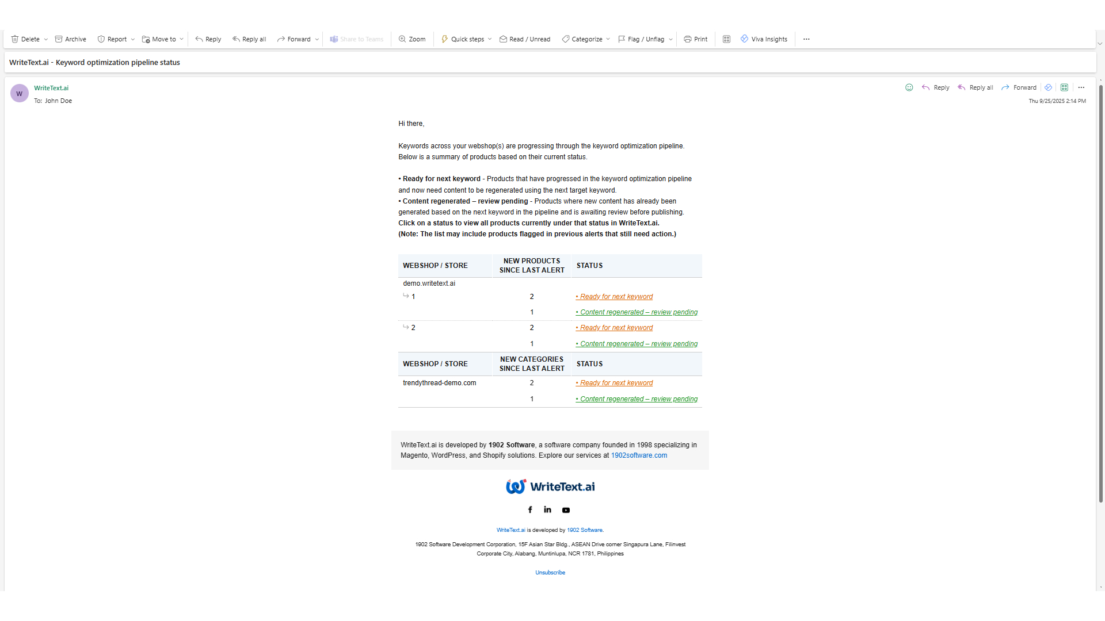
Task: Open more actions on the message header
Action: (x=1081, y=87)
